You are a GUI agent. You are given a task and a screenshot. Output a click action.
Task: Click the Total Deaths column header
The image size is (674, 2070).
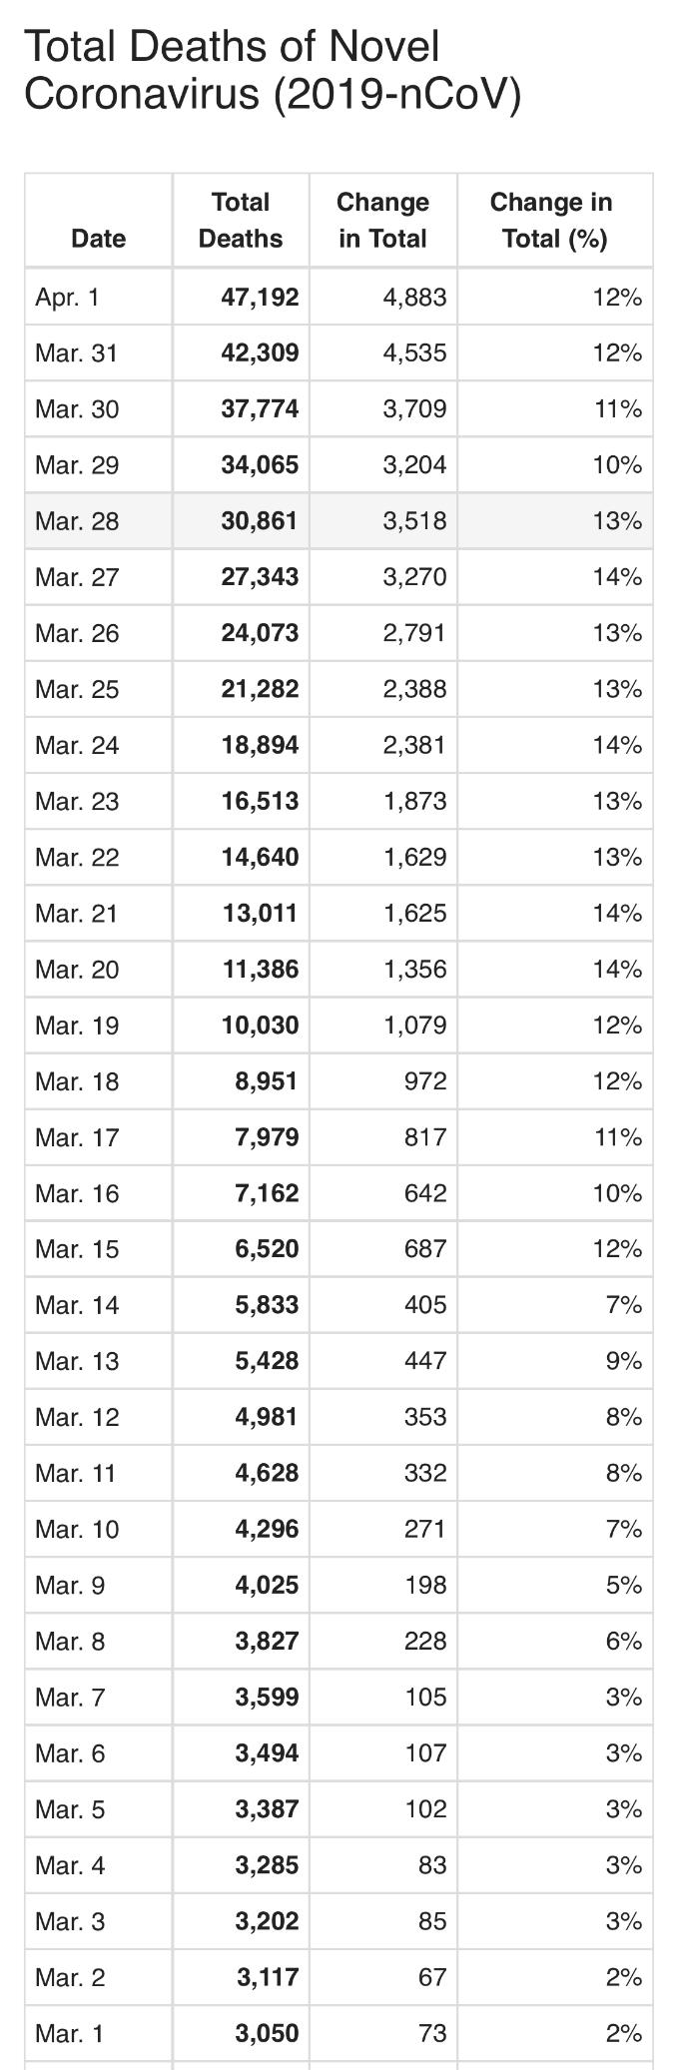click(241, 221)
